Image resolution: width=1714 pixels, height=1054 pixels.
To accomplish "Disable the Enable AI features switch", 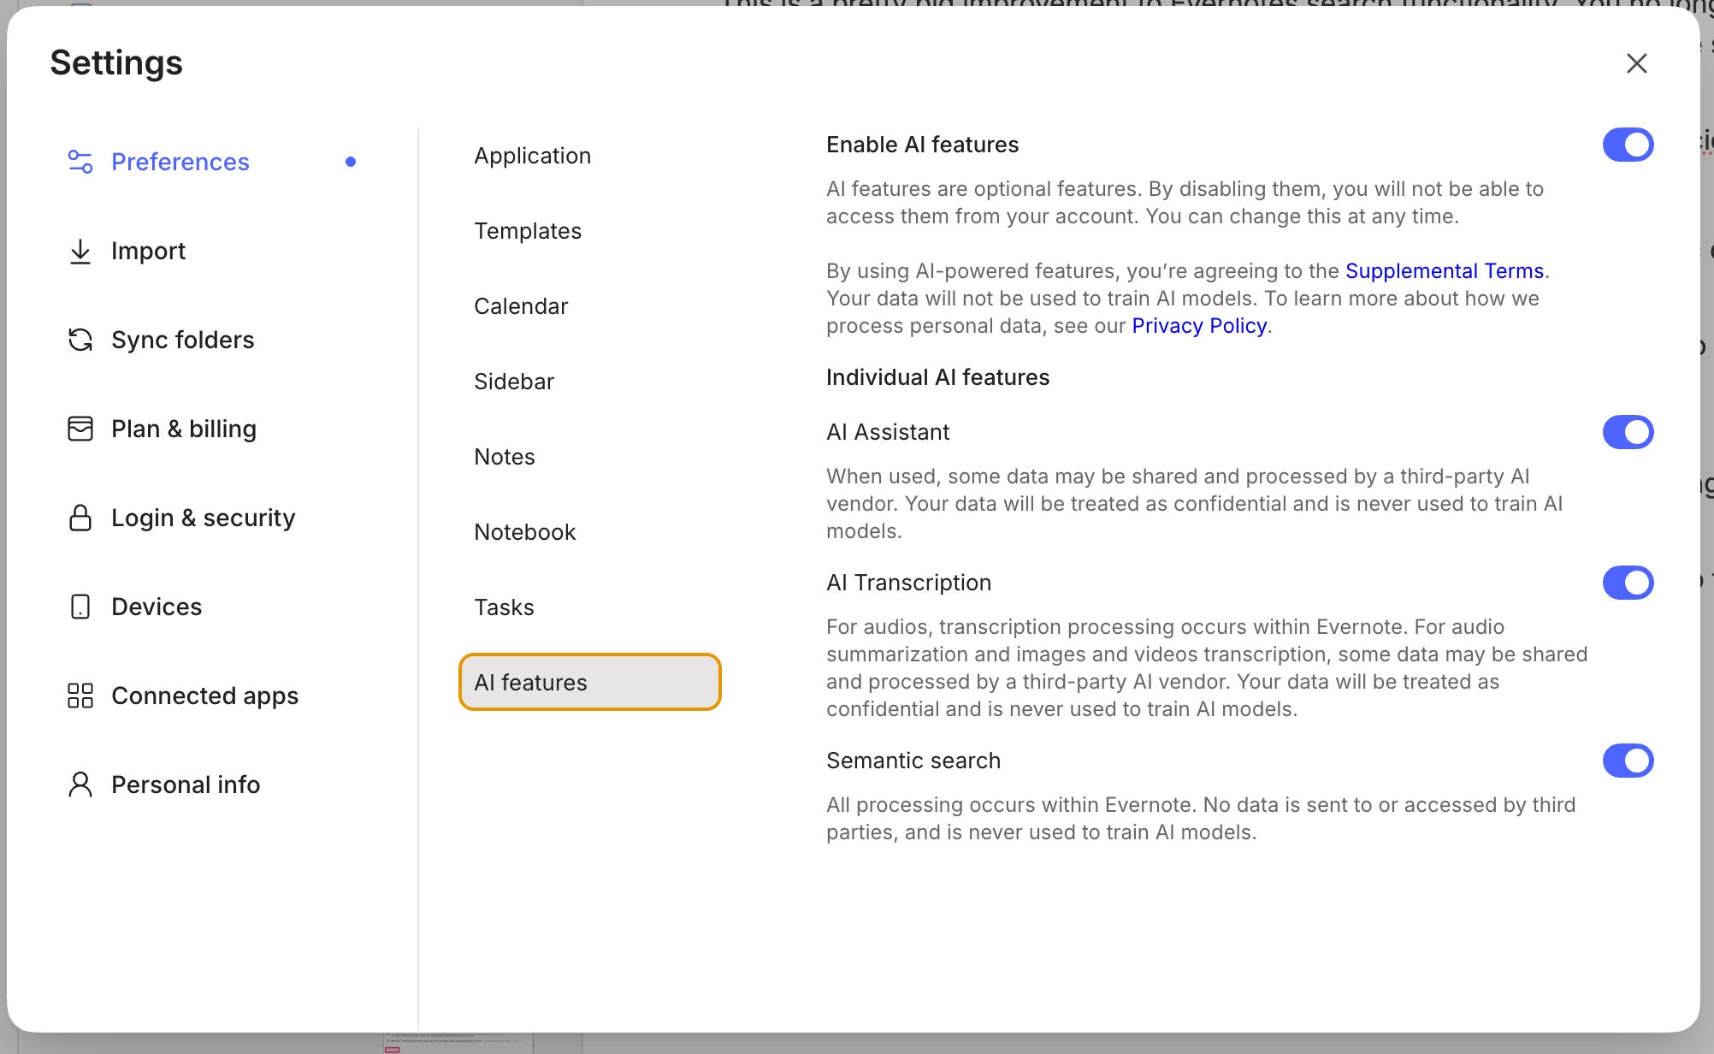I will pos(1628,145).
